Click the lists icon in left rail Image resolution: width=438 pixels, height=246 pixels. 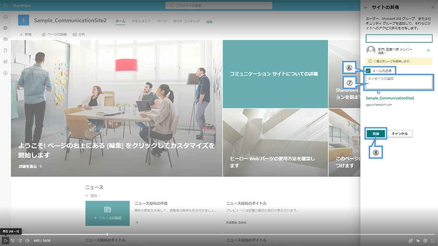(5, 62)
